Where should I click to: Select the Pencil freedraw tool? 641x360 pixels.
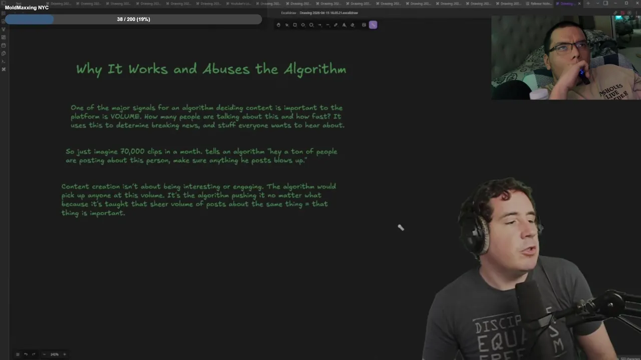tap(336, 25)
